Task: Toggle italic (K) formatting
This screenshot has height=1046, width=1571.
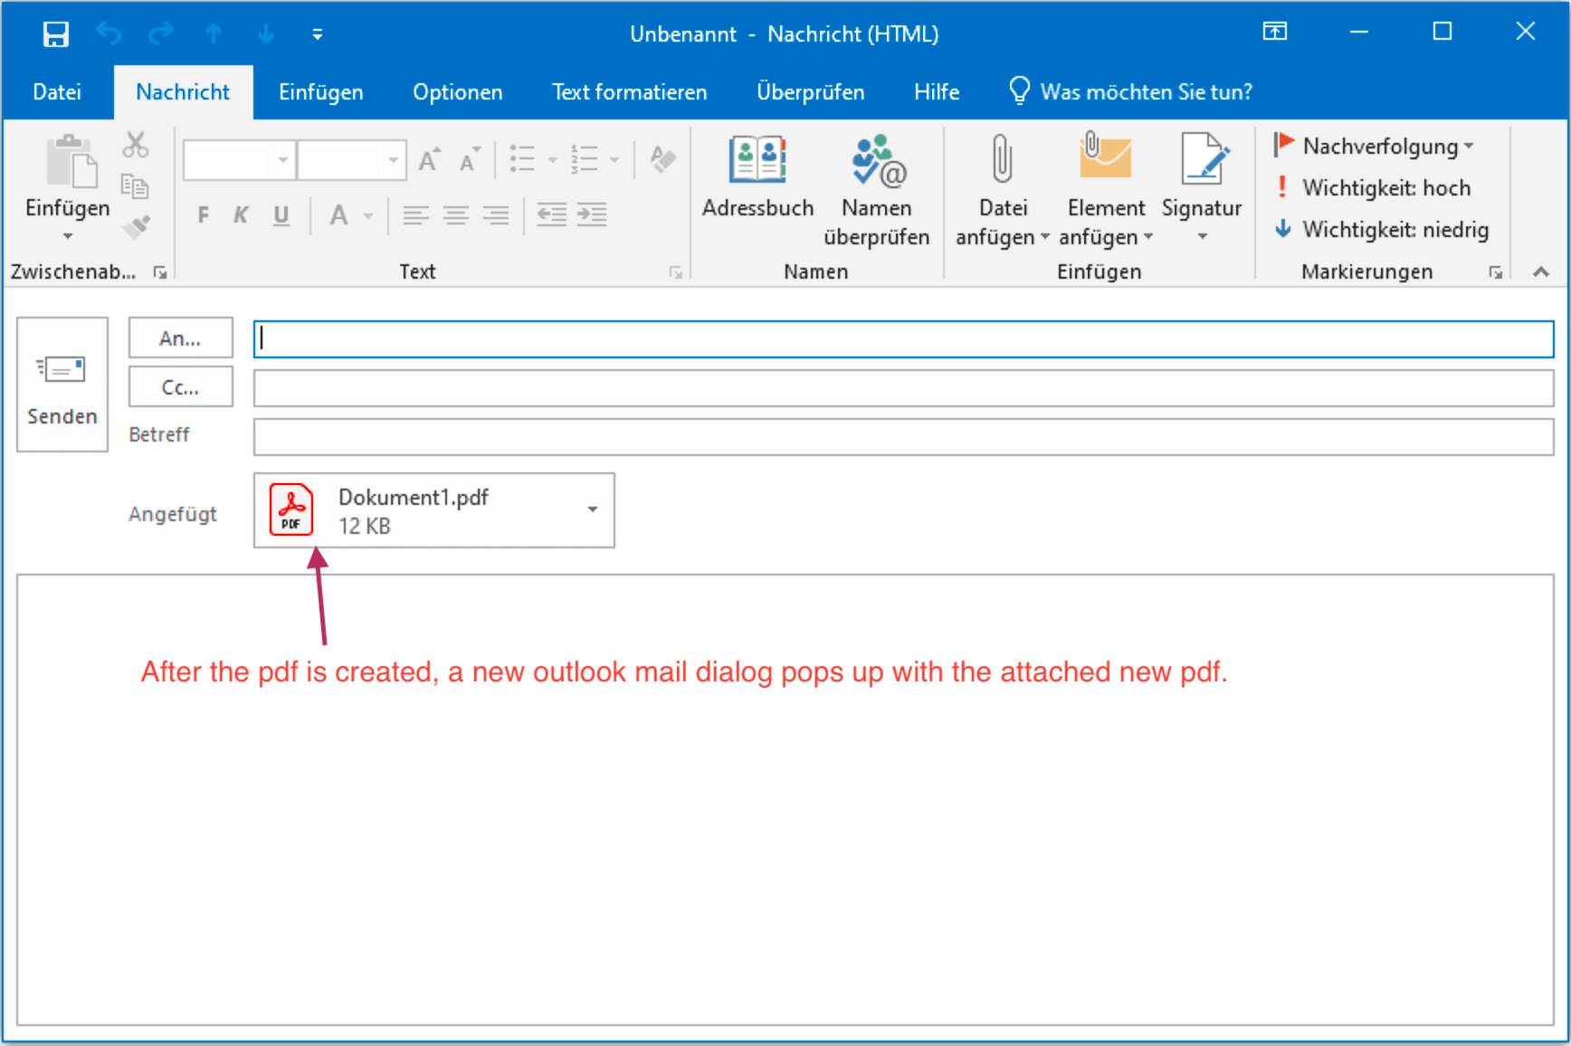Action: pyautogui.click(x=241, y=215)
